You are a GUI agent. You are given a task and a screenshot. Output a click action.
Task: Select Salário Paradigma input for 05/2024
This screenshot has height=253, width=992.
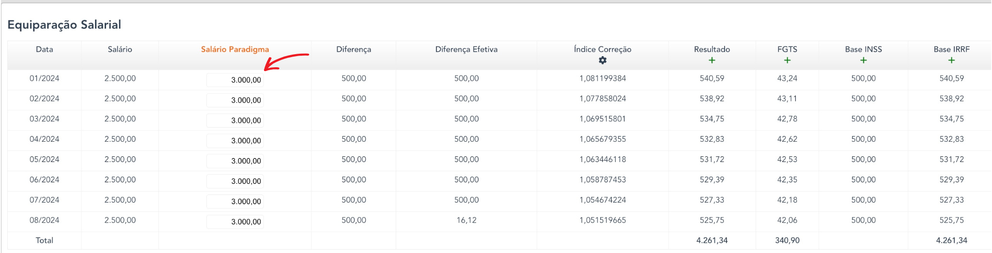(235, 161)
